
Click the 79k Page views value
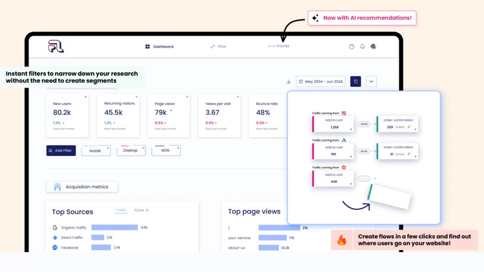coord(160,112)
